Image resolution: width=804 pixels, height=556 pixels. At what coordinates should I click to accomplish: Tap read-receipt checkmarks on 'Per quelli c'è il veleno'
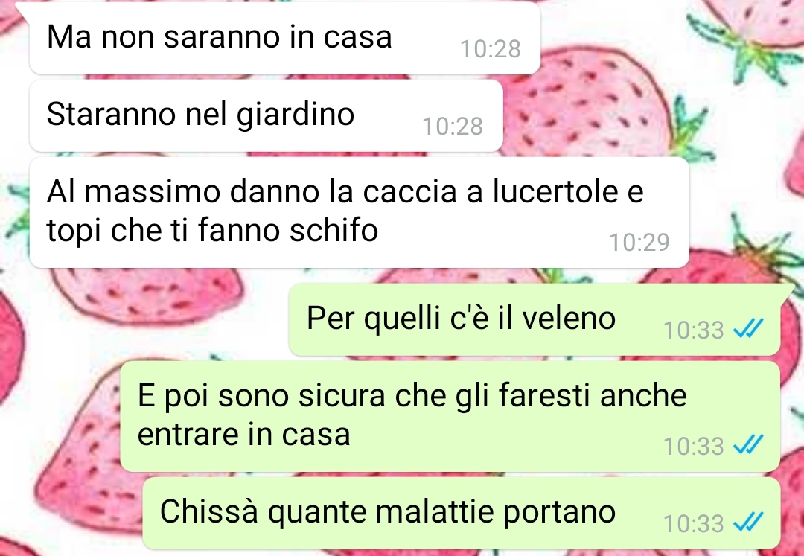(749, 329)
